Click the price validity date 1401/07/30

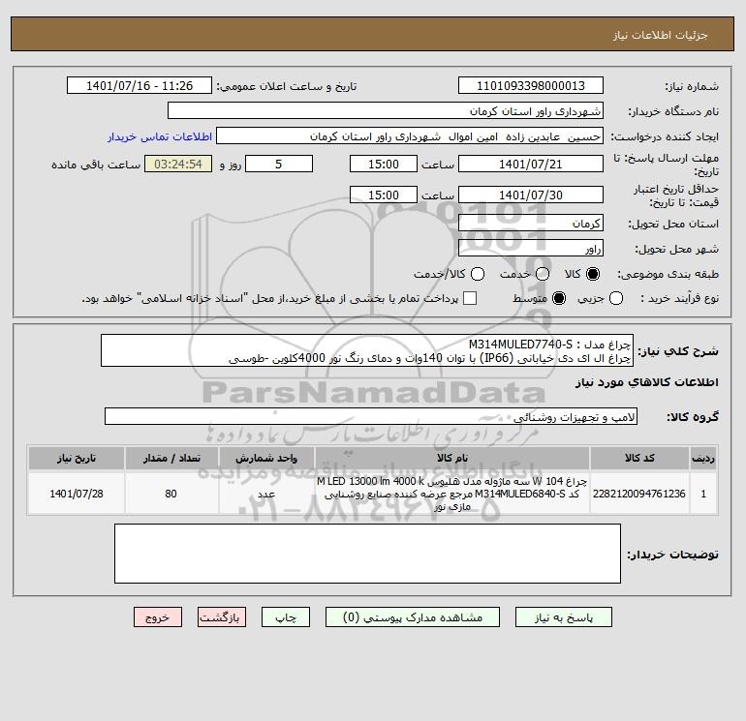click(x=531, y=195)
